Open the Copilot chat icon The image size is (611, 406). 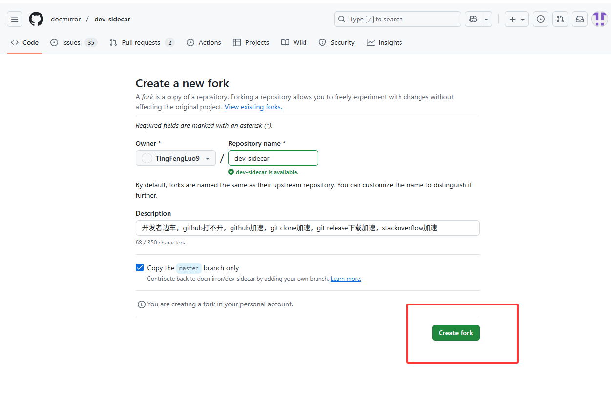click(473, 20)
